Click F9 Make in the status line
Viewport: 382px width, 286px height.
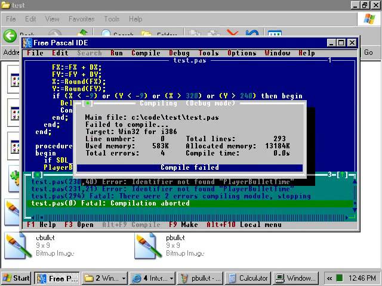click(183, 225)
